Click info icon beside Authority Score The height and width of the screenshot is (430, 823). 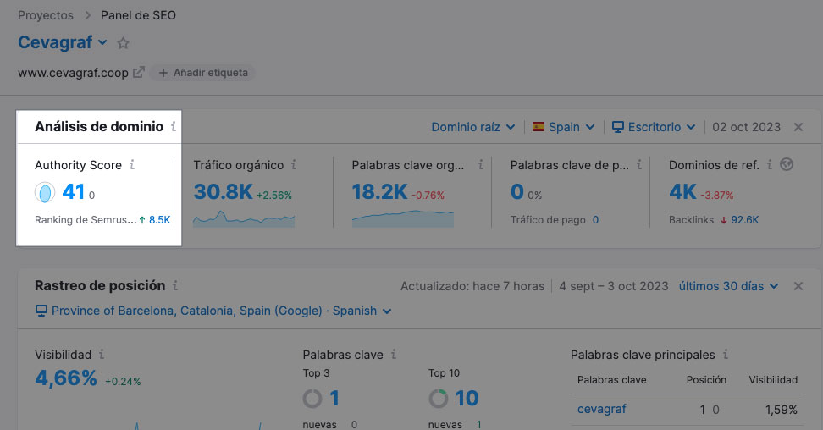(x=132, y=165)
